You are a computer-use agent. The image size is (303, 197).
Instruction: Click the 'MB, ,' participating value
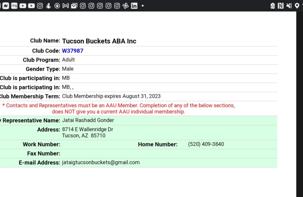(x=68, y=87)
